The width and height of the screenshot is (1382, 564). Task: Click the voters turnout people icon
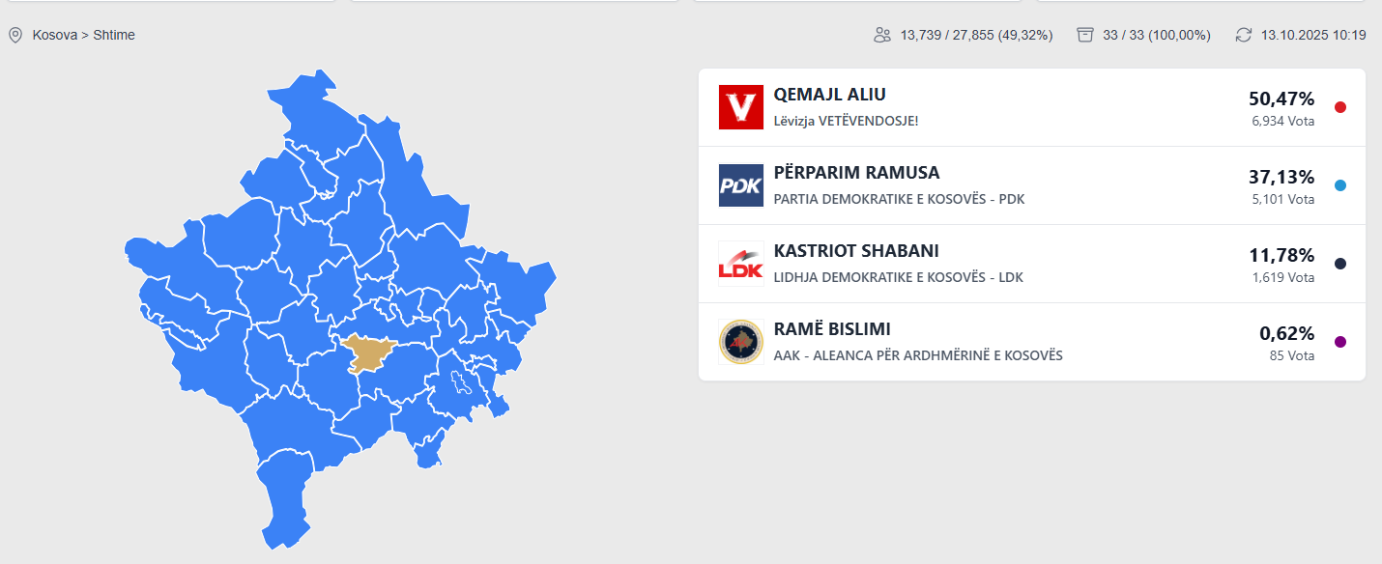[x=881, y=35]
